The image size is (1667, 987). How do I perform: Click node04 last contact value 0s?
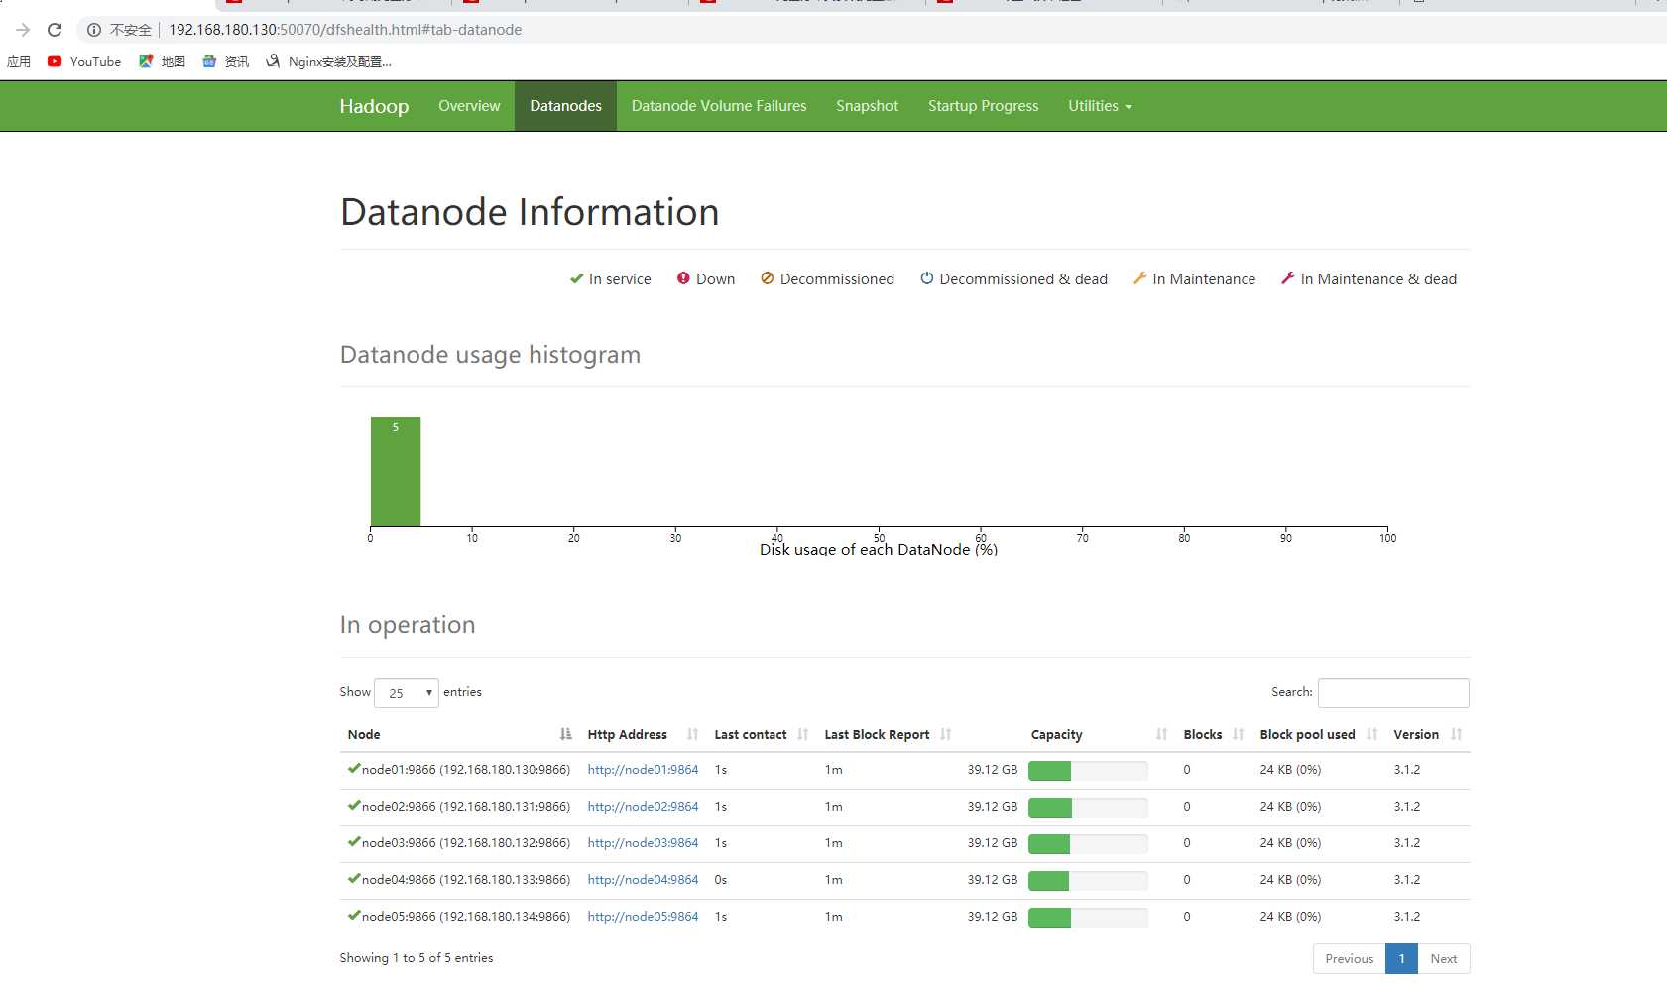[721, 880]
